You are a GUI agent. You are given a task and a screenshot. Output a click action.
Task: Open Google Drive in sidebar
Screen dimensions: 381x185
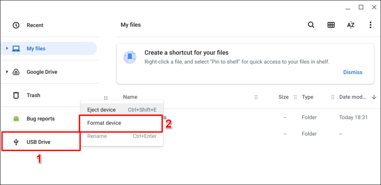pos(42,72)
